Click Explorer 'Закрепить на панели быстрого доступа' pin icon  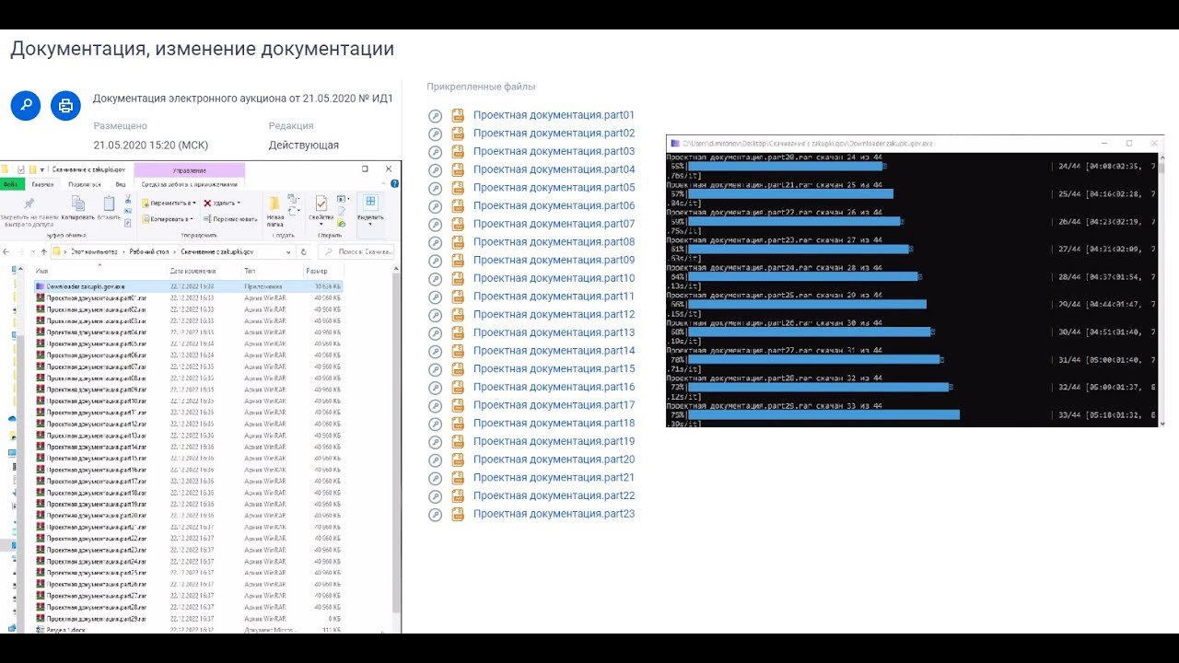click(x=29, y=203)
